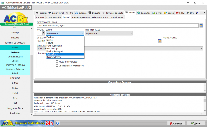Open the NCM tab
207x127 pixels.
180,13
